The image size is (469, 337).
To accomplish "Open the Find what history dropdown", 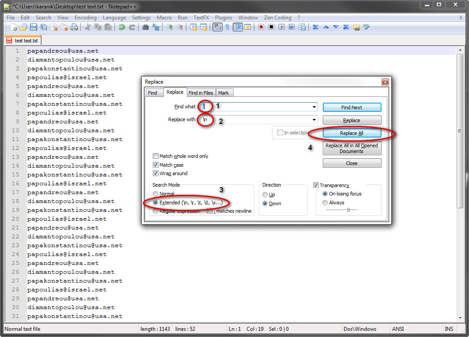I will 314,107.
